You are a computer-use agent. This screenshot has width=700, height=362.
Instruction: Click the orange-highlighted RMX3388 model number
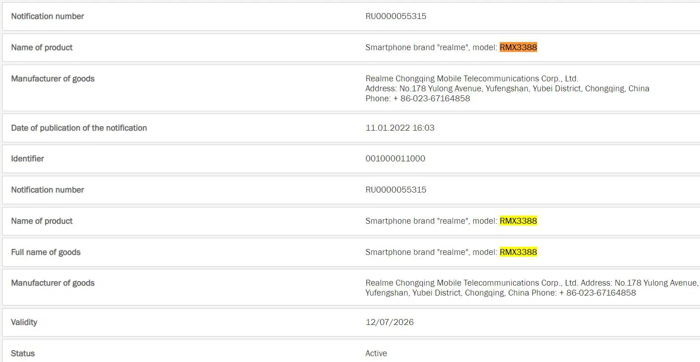518,47
